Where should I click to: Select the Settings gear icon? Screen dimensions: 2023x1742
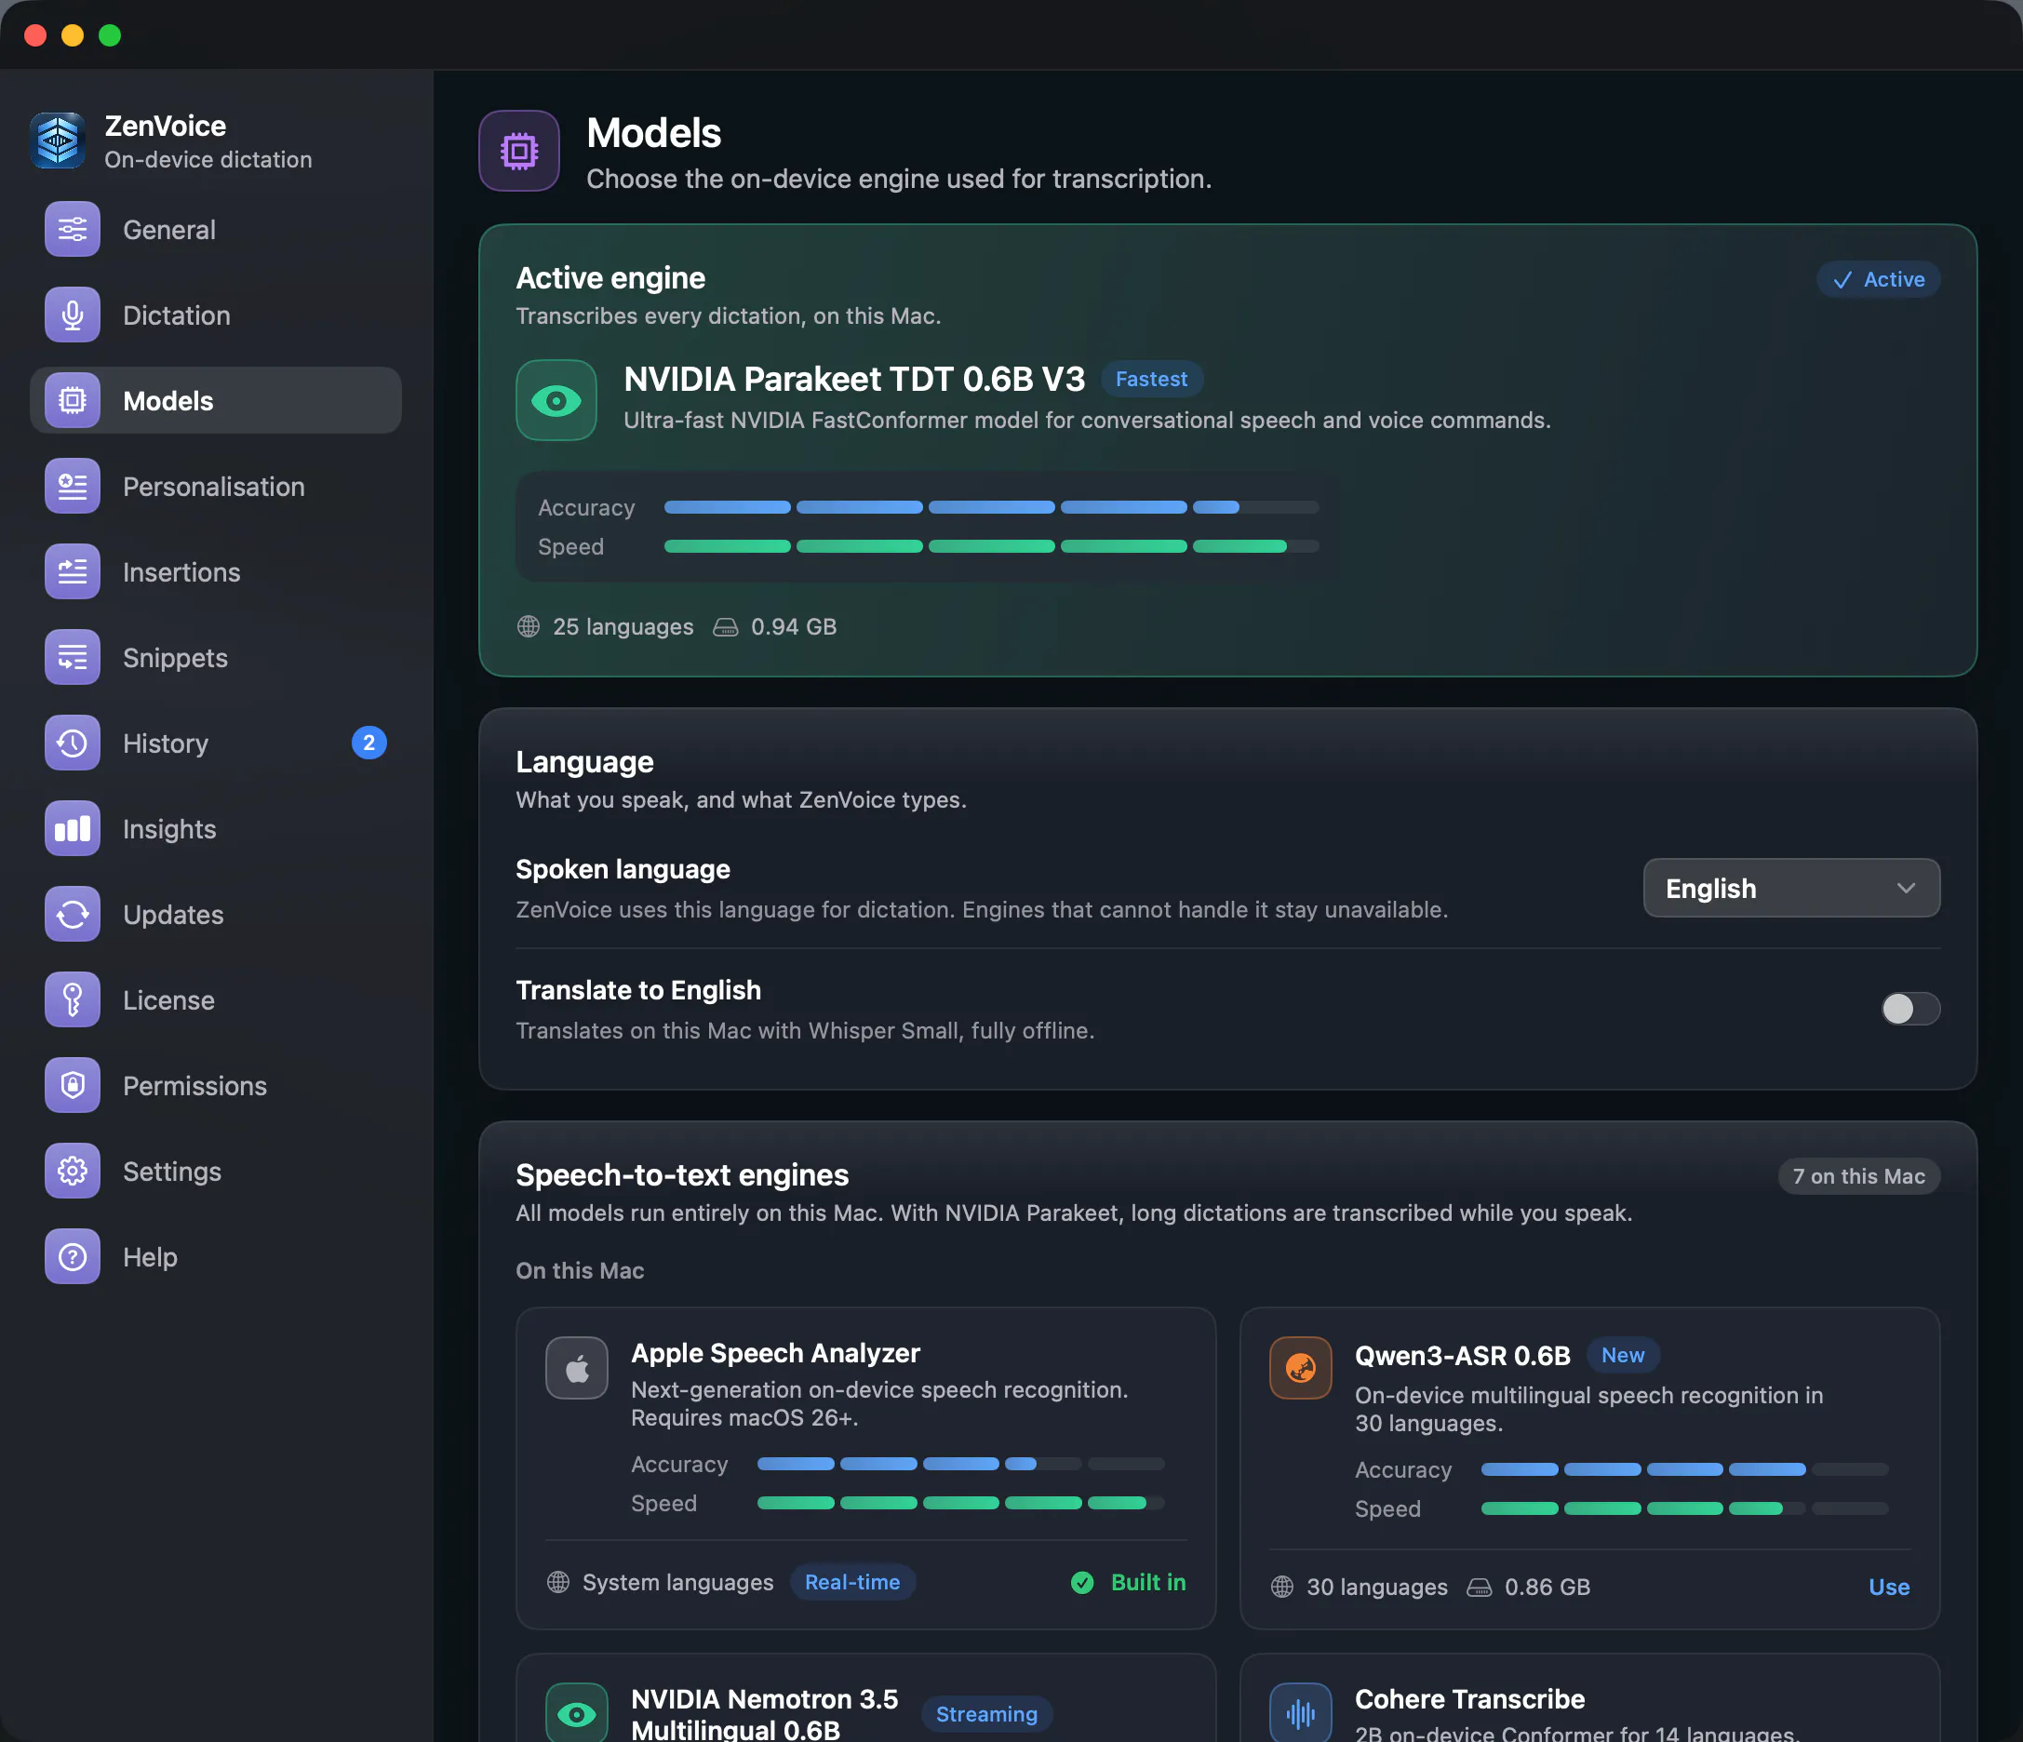[x=73, y=1171]
